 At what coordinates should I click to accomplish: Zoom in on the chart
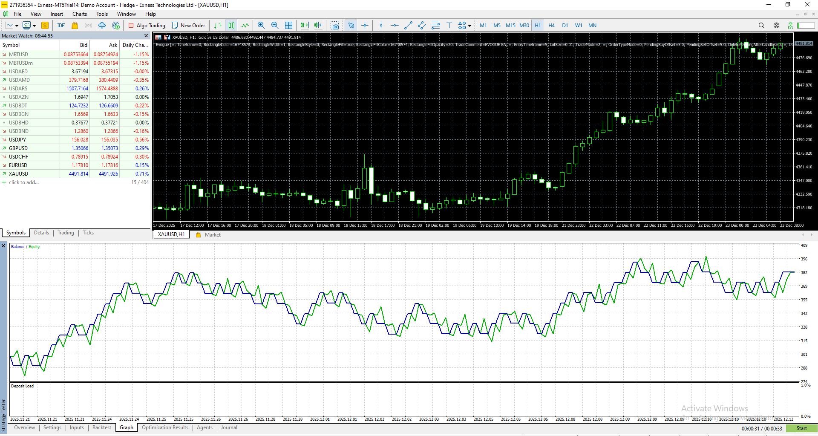pos(261,25)
